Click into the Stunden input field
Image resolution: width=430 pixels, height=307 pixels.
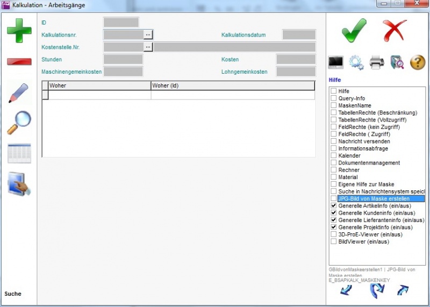click(x=123, y=59)
